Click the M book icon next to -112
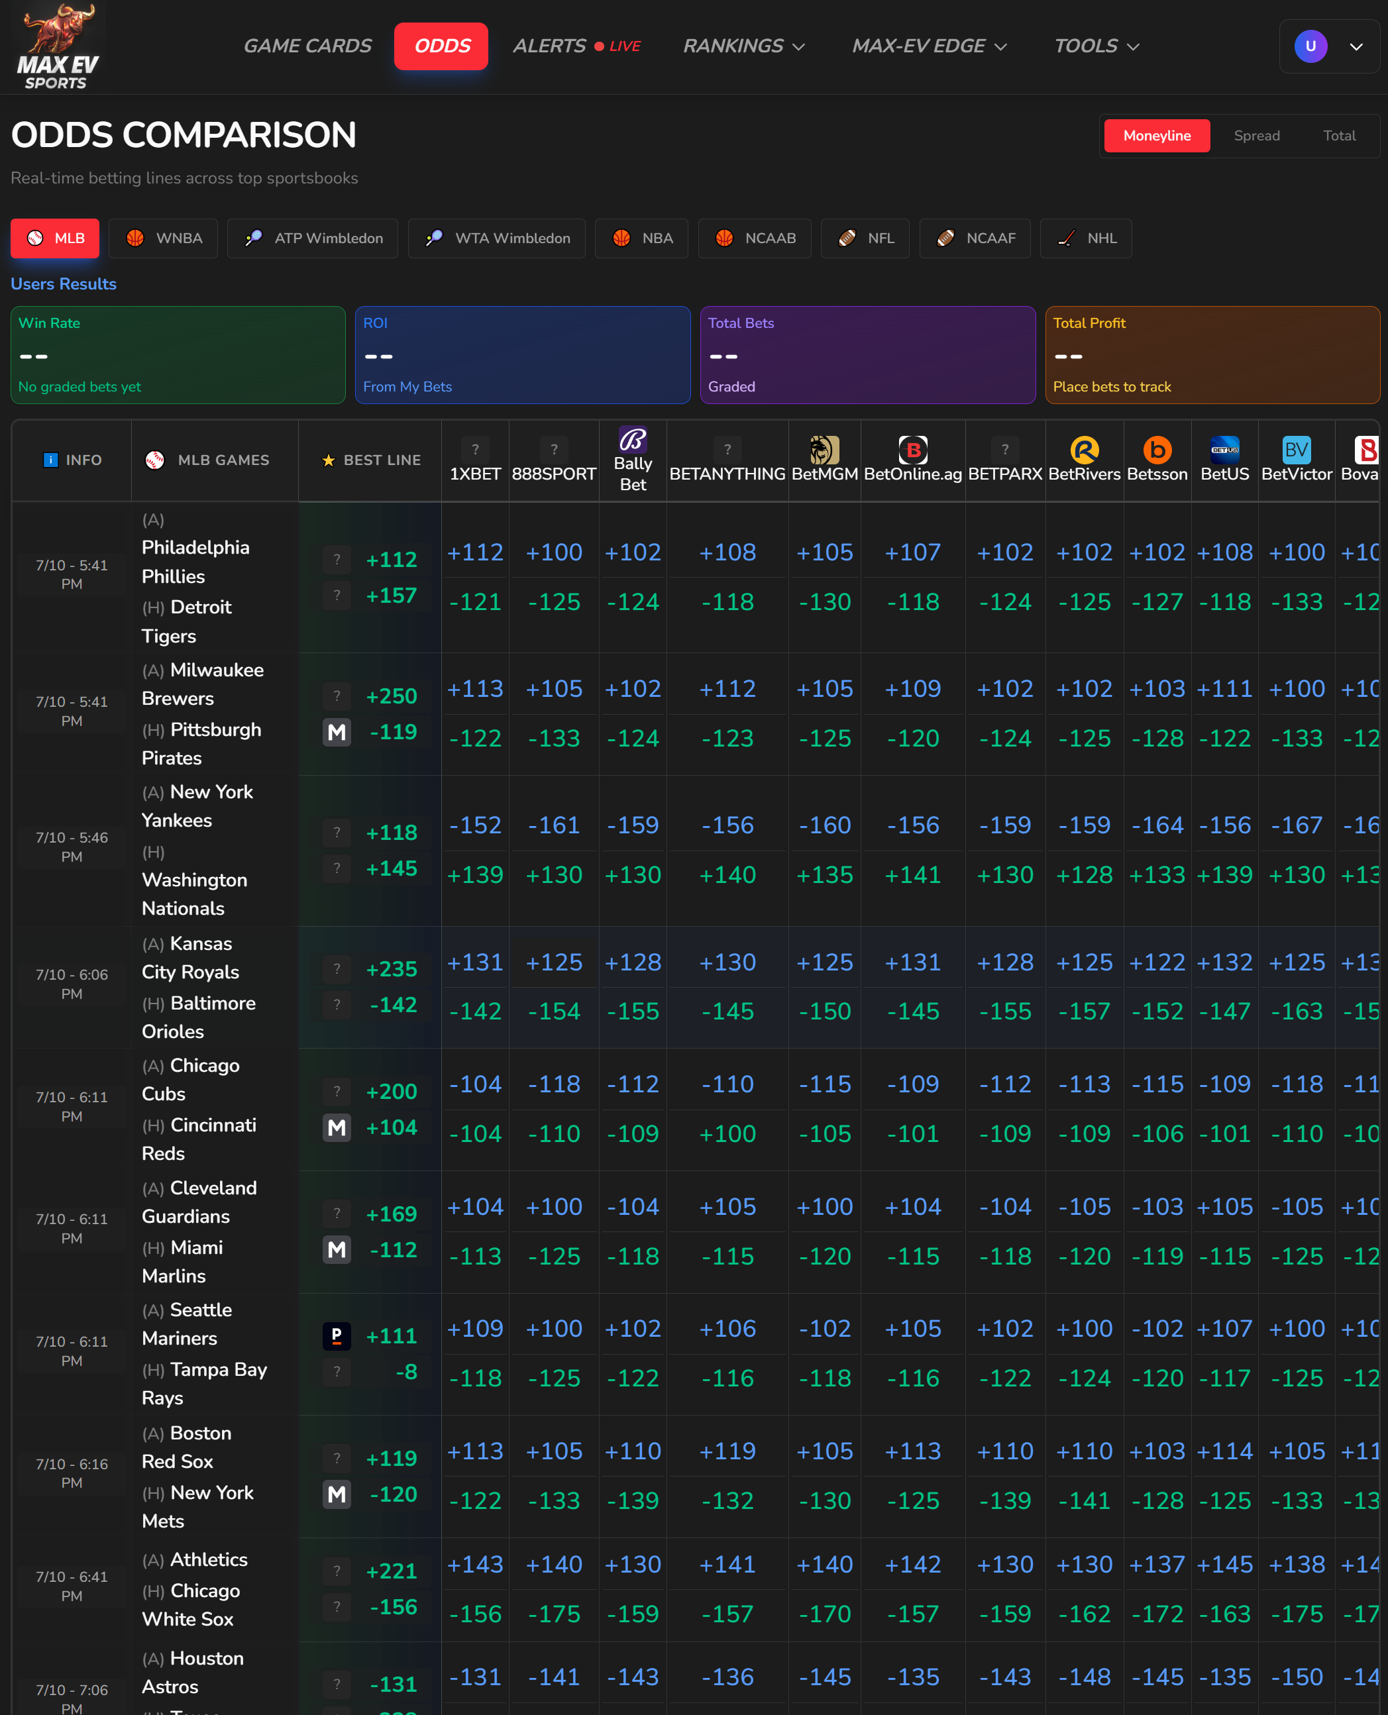 pyautogui.click(x=337, y=1249)
